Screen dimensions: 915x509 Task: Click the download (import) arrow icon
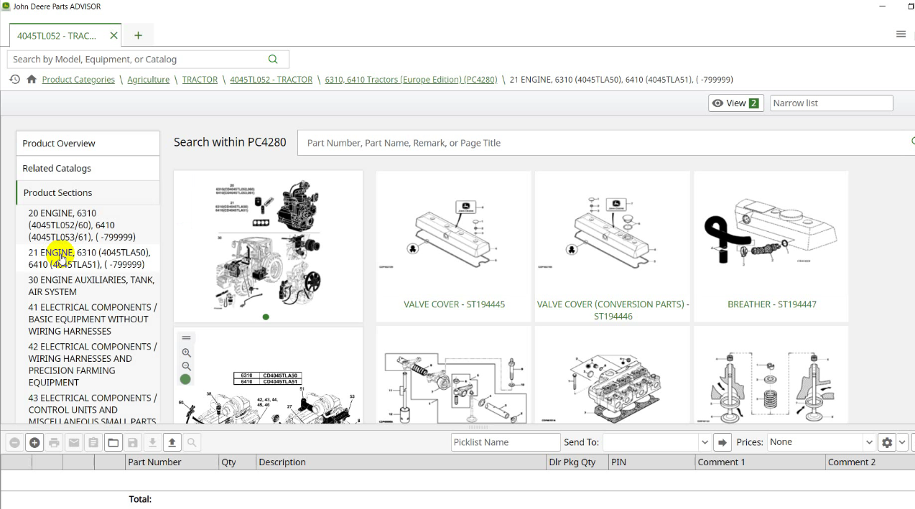[x=152, y=443]
